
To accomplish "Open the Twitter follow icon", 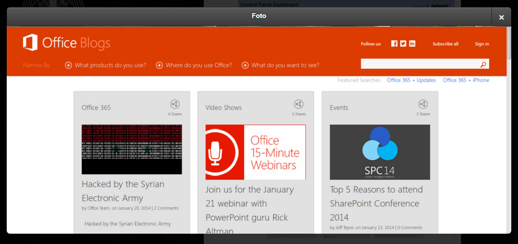I will coord(403,44).
